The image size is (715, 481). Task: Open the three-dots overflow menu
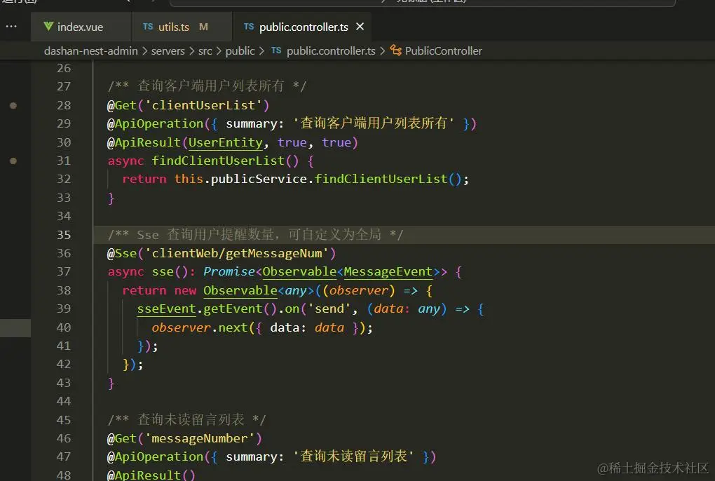(x=11, y=27)
